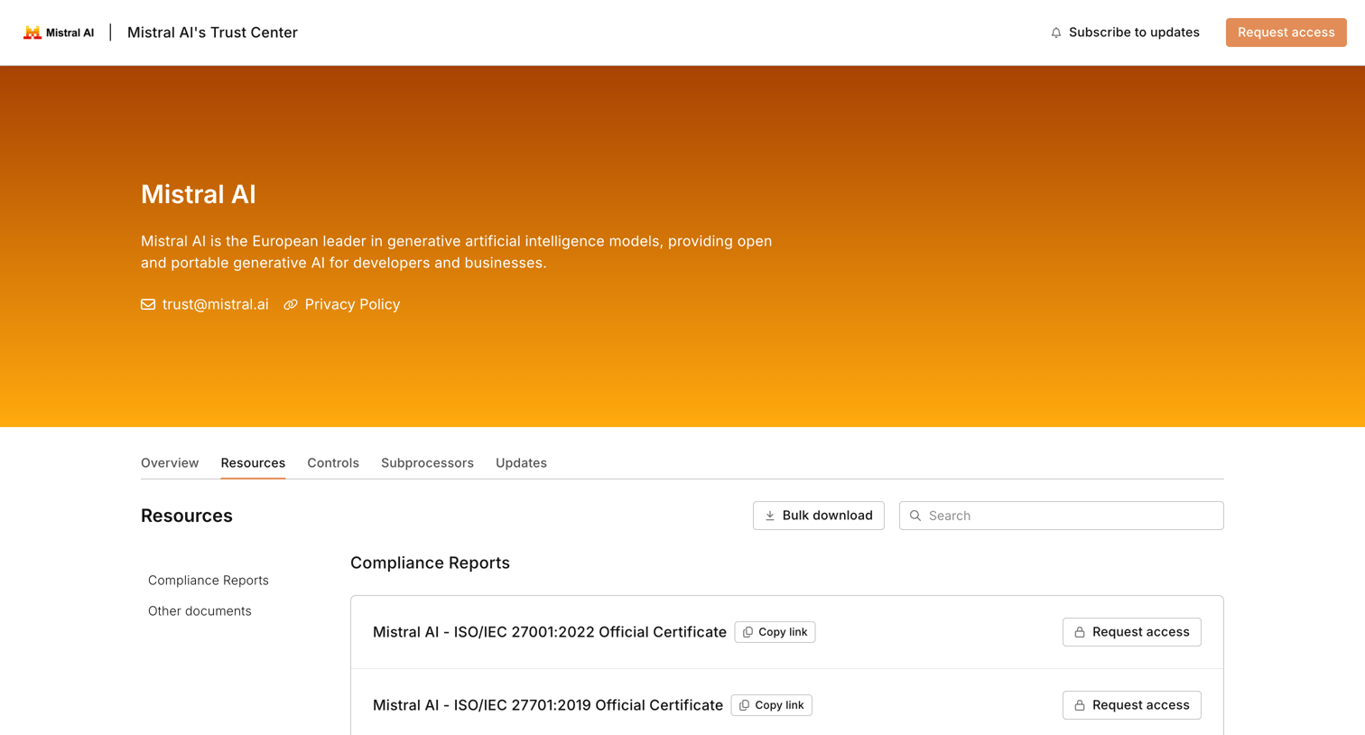Open the trust@mistral.ai email link
This screenshot has height=735, width=1365.
click(216, 304)
